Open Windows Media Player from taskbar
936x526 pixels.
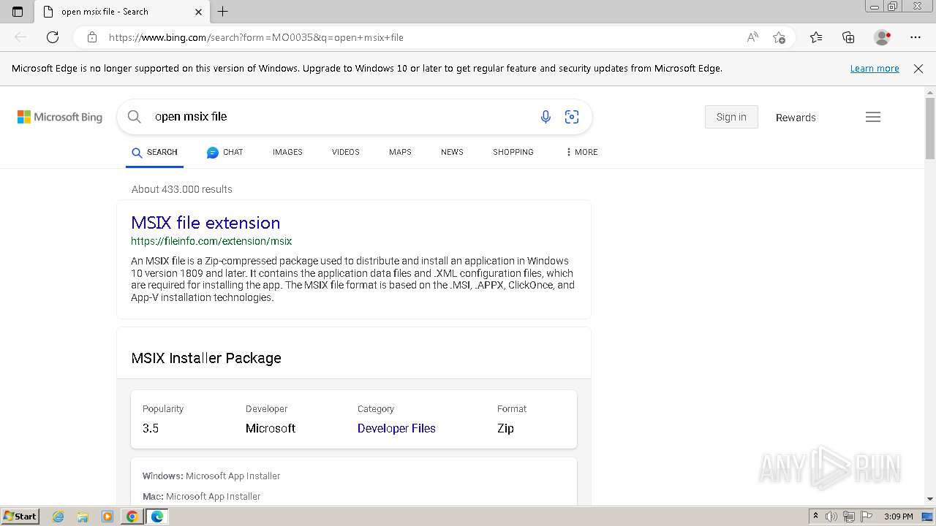tap(107, 517)
